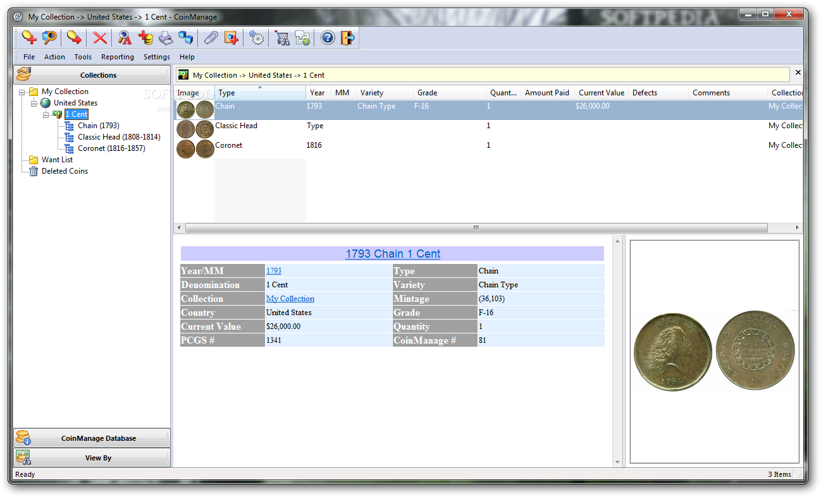
Task: Click the Collections panel coins icon
Action: (x=23, y=75)
